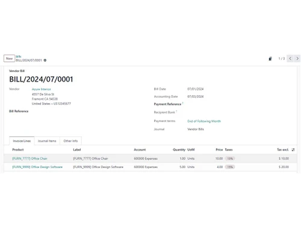
Task: Click the price 10.00 cell
Action: 219,158
